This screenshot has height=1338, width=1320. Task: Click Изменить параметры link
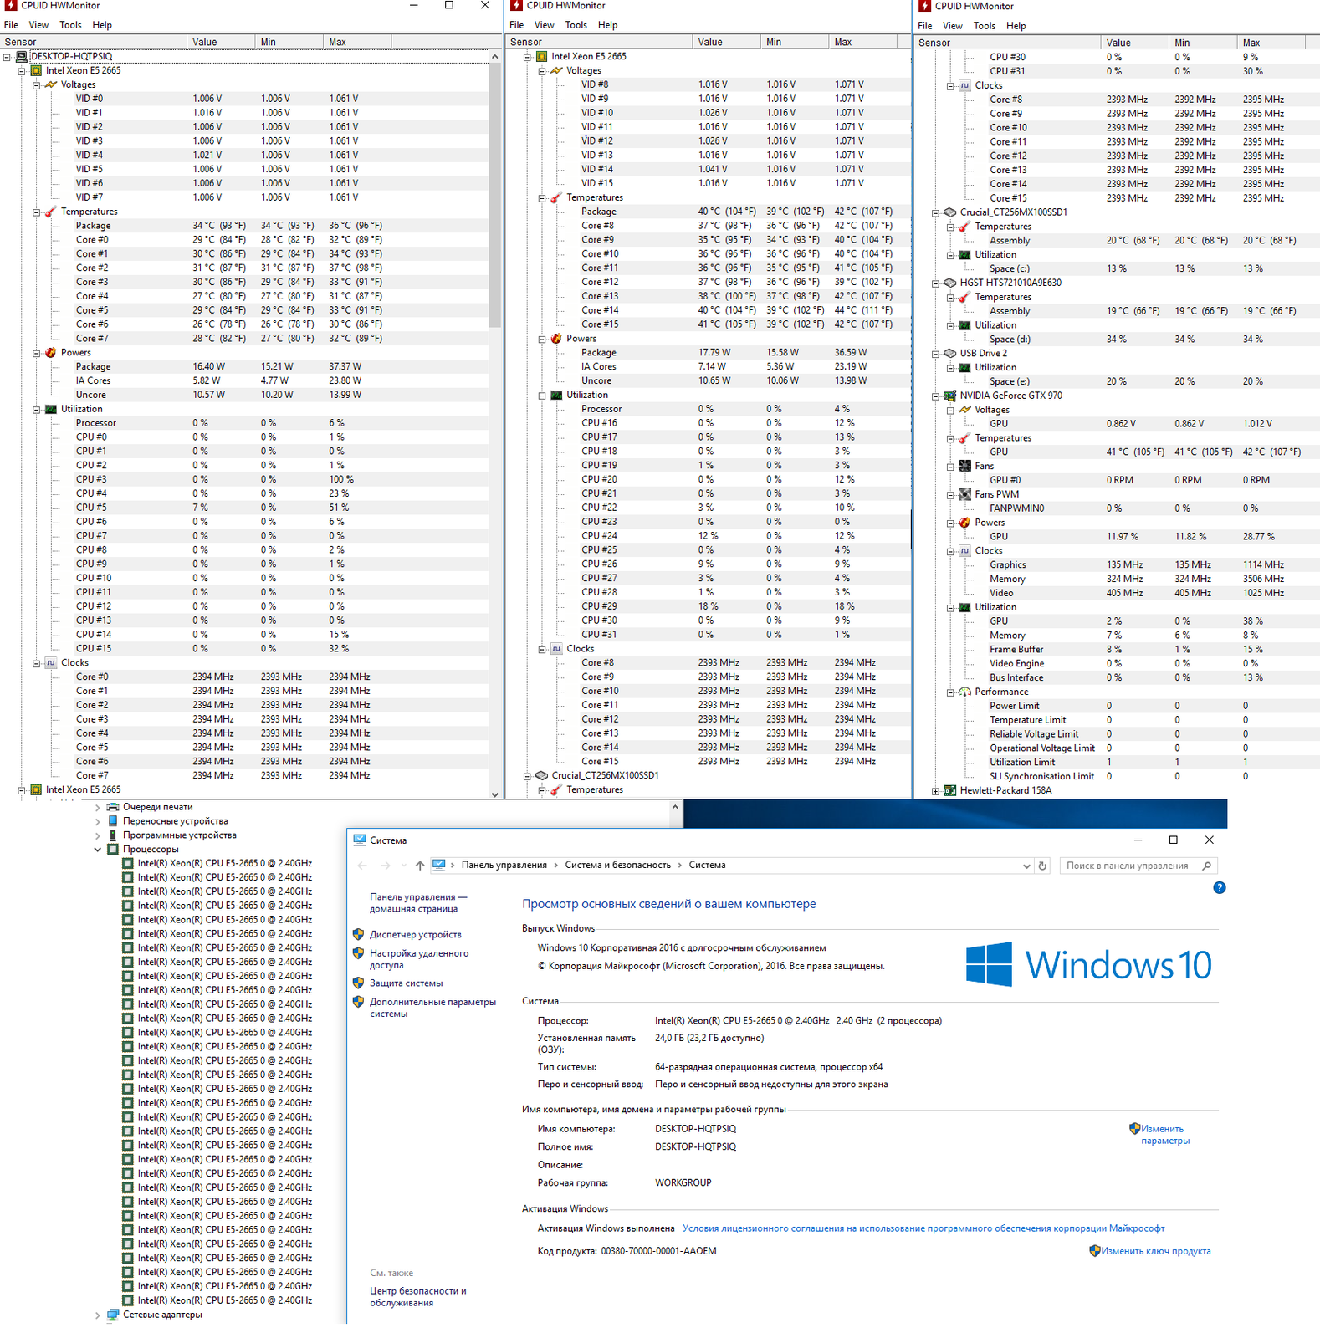(1164, 1135)
